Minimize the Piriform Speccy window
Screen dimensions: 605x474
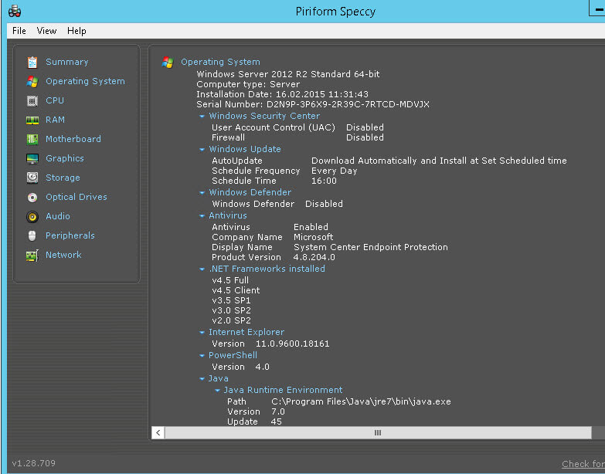pyautogui.click(x=597, y=8)
